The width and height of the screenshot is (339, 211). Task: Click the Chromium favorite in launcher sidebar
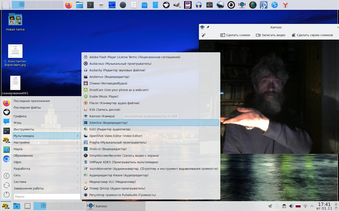pos(6,159)
